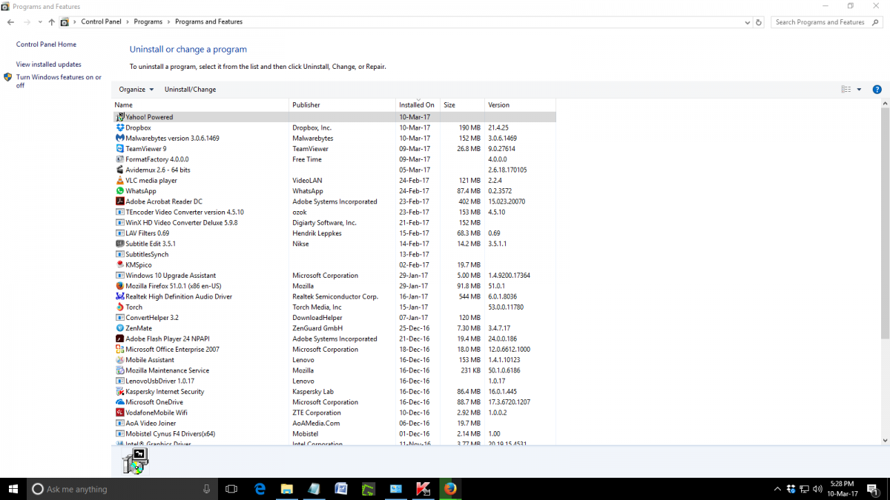This screenshot has width=890, height=500.
Task: Click Uninstall/Change in the toolbar
Action: (x=190, y=90)
